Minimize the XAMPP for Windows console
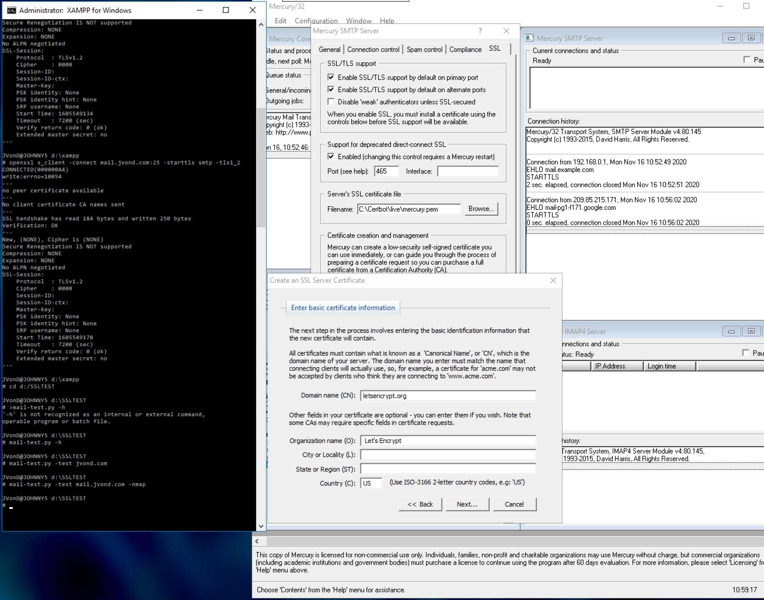This screenshot has height=600, width=764. (x=199, y=10)
